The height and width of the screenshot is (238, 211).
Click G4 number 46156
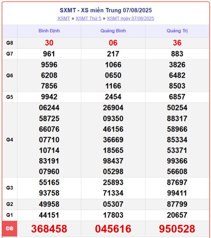(x=113, y=129)
